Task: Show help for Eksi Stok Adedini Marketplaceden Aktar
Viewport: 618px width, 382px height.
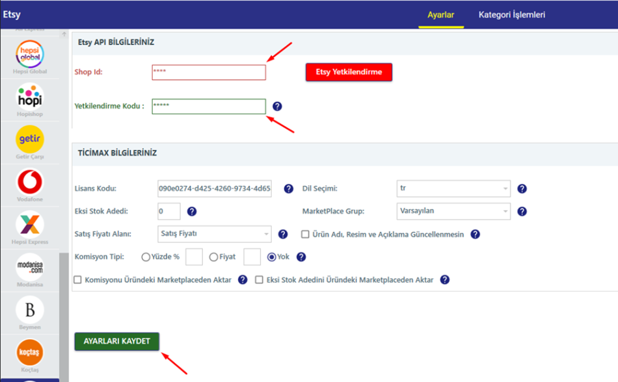Action: [x=444, y=280]
